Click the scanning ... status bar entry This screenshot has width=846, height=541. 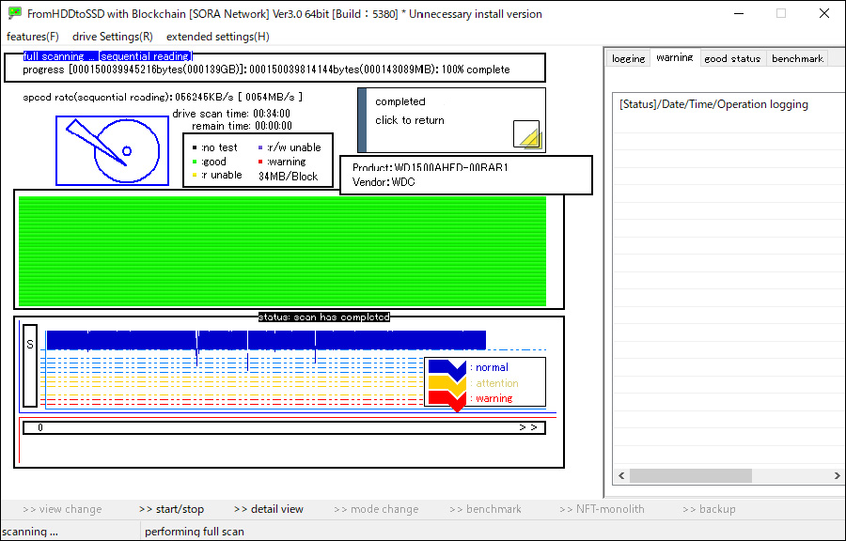point(30,532)
